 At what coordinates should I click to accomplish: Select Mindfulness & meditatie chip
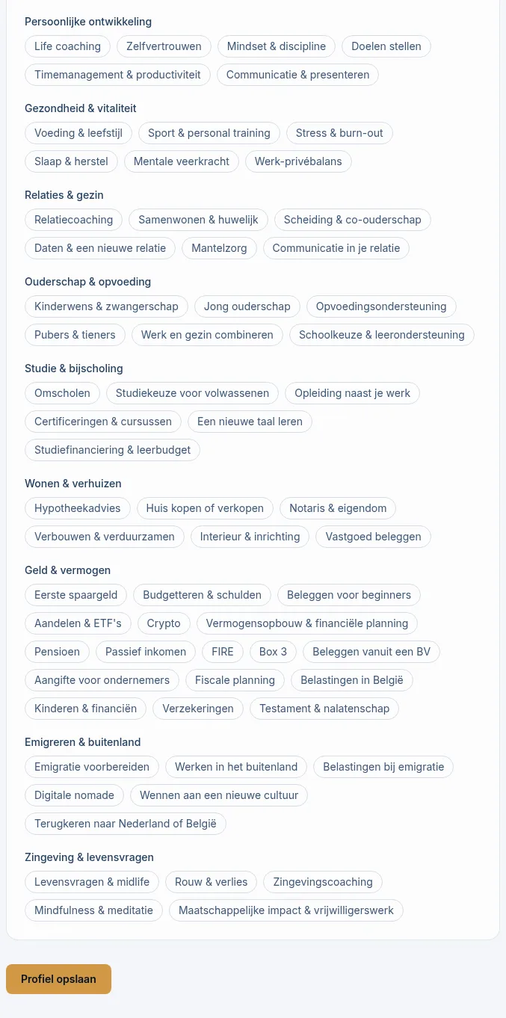pyautogui.click(x=93, y=910)
